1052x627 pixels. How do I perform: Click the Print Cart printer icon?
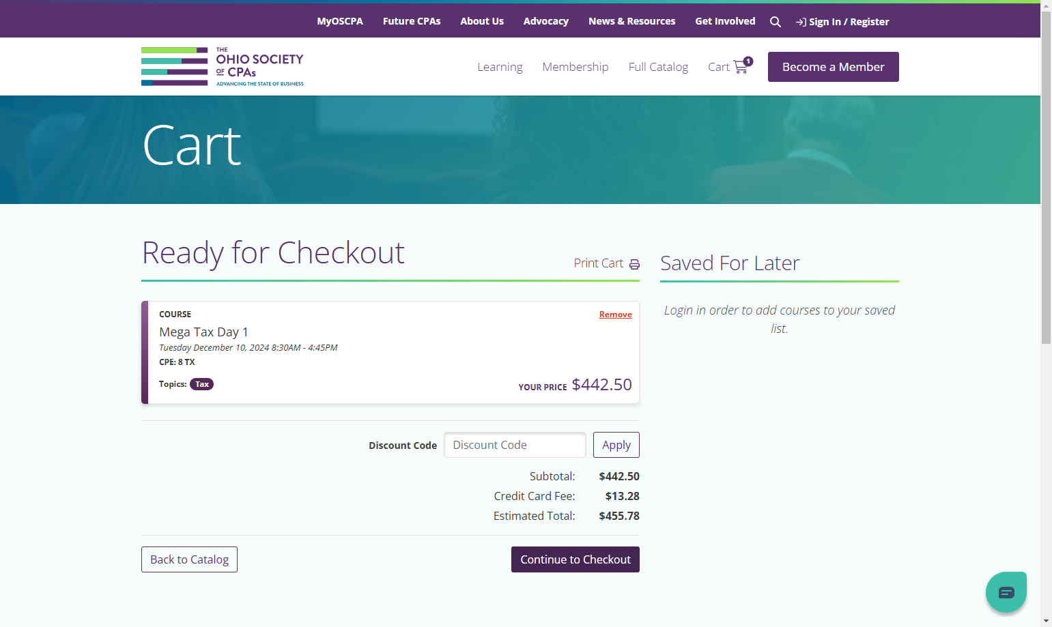pyautogui.click(x=634, y=264)
